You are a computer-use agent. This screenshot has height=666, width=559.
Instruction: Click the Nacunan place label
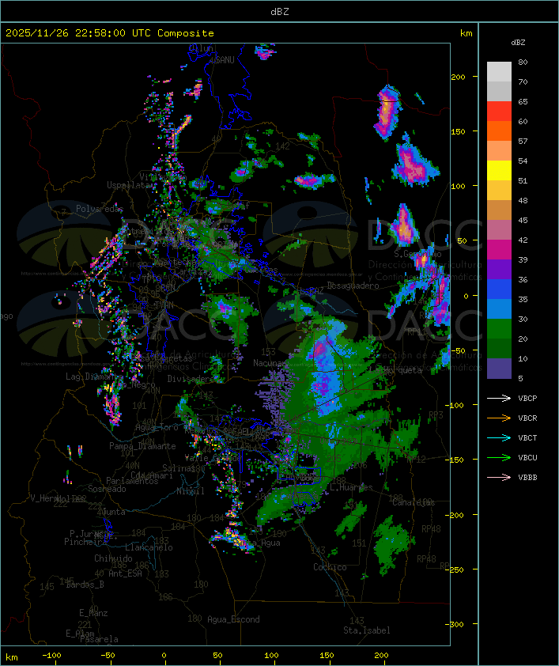270,363
